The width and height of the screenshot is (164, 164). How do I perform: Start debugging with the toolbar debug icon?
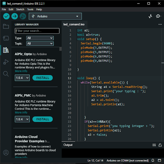(23, 16)
